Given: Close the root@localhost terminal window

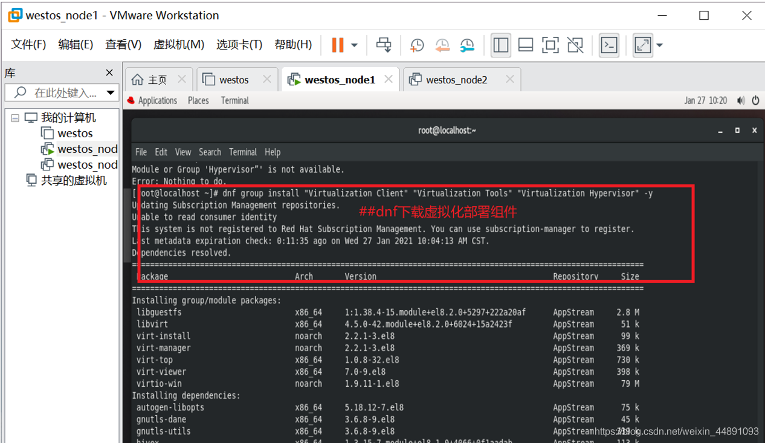Looking at the screenshot, I should click(754, 131).
